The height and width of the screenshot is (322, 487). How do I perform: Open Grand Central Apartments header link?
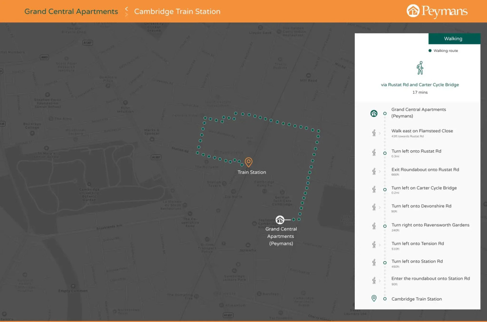(x=71, y=11)
